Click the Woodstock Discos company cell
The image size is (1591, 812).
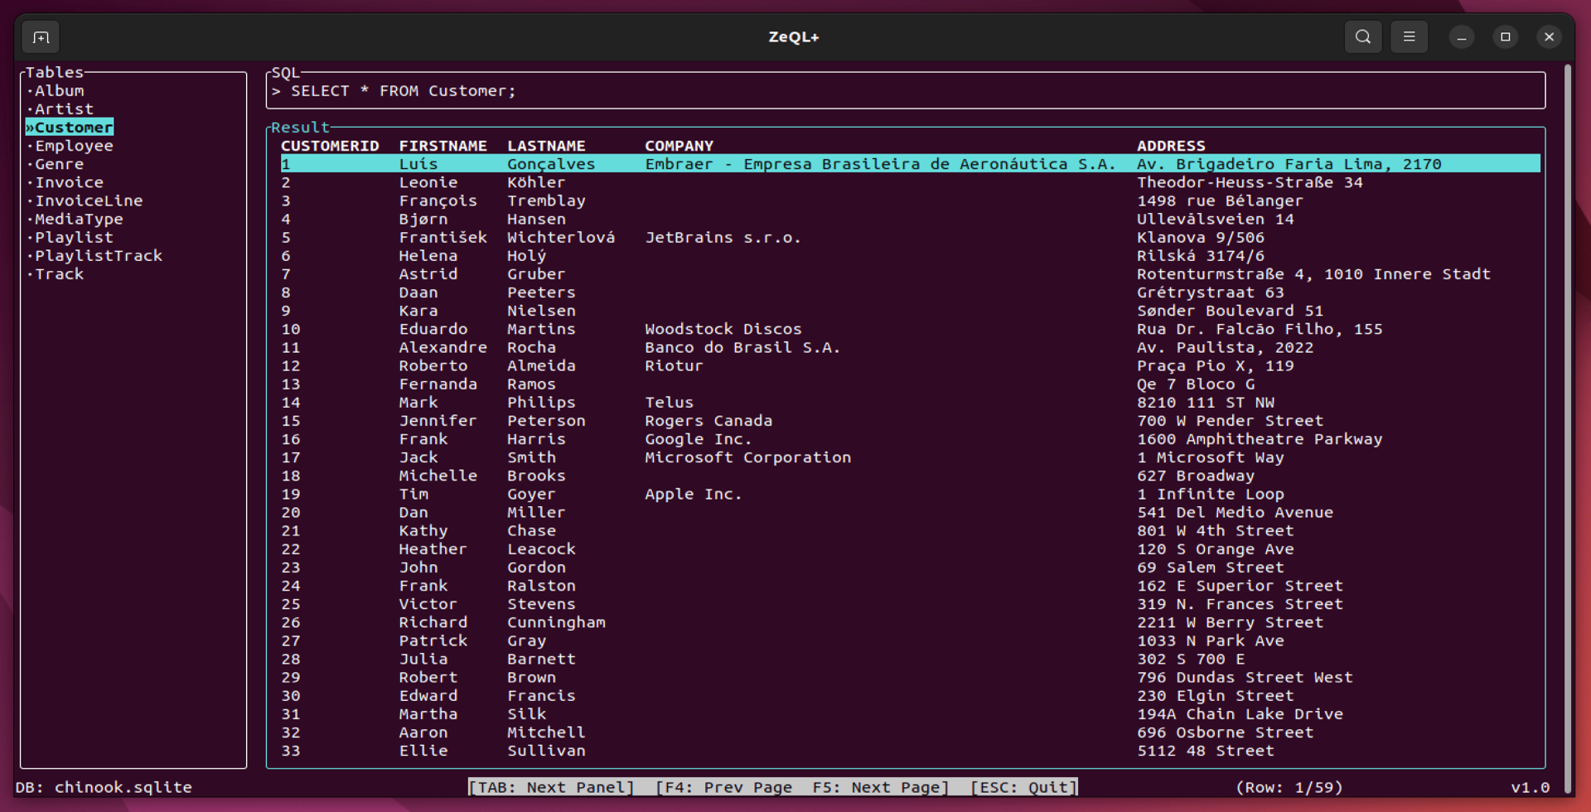723,329
